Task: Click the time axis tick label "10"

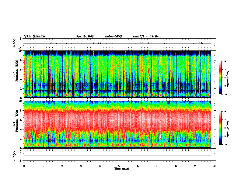Action: point(214,166)
